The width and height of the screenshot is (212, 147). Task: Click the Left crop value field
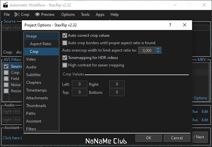(x=80, y=84)
